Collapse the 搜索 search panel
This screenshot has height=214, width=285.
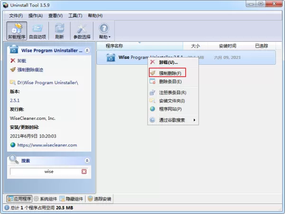coord(87,161)
